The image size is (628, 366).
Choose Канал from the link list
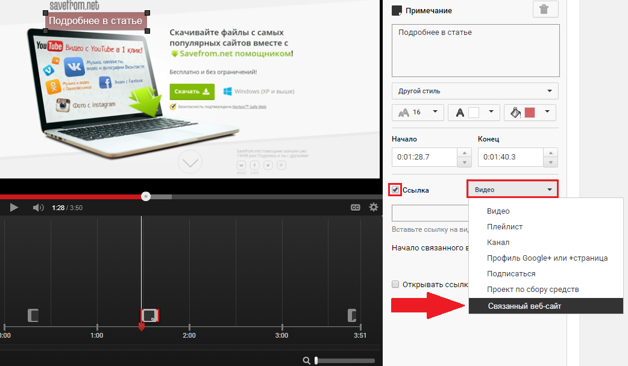pyautogui.click(x=498, y=243)
